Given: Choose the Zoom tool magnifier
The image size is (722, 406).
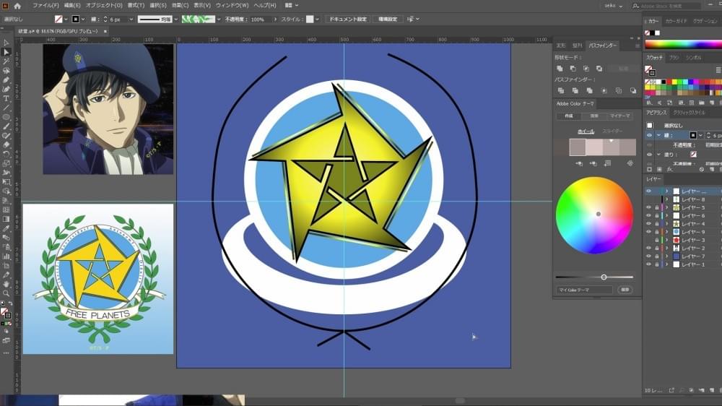Looking at the screenshot, I should pos(6,293).
